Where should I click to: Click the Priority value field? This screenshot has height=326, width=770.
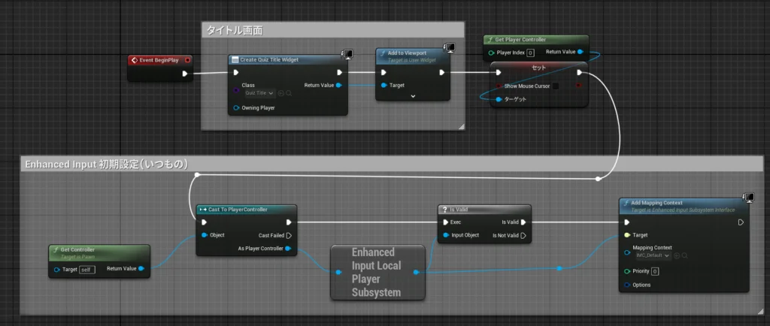pyautogui.click(x=655, y=271)
